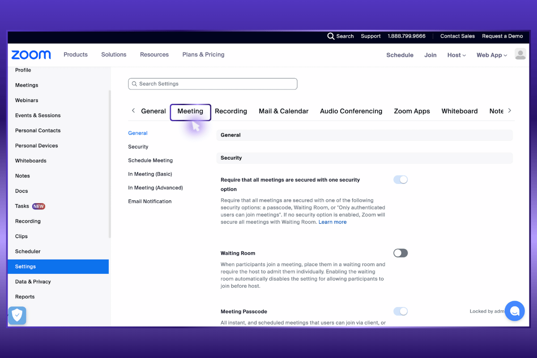Screen dimensions: 537x358
Task: Jump to In Meeting (Basic) section
Action: [x=150, y=174]
